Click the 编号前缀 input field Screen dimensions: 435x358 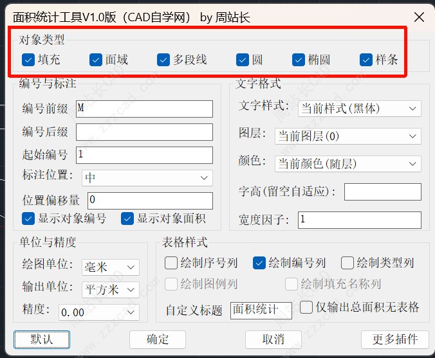point(144,109)
